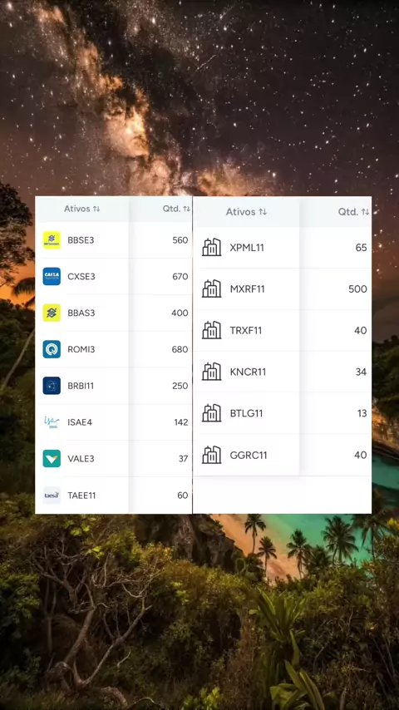Select the MXRF11 building icon
This screenshot has height=710, width=399.
[211, 288]
